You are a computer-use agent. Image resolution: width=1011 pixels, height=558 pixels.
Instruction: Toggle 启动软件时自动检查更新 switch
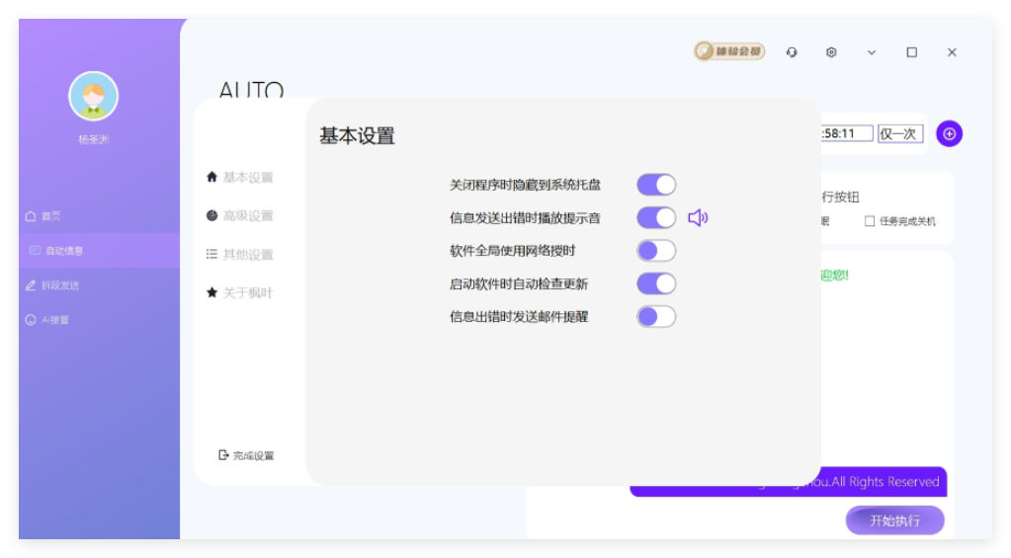coord(656,283)
